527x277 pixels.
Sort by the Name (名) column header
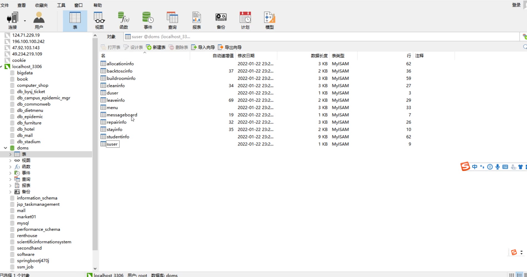point(145,56)
